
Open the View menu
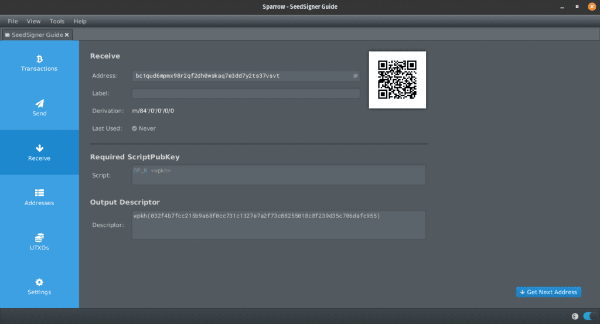coord(33,21)
